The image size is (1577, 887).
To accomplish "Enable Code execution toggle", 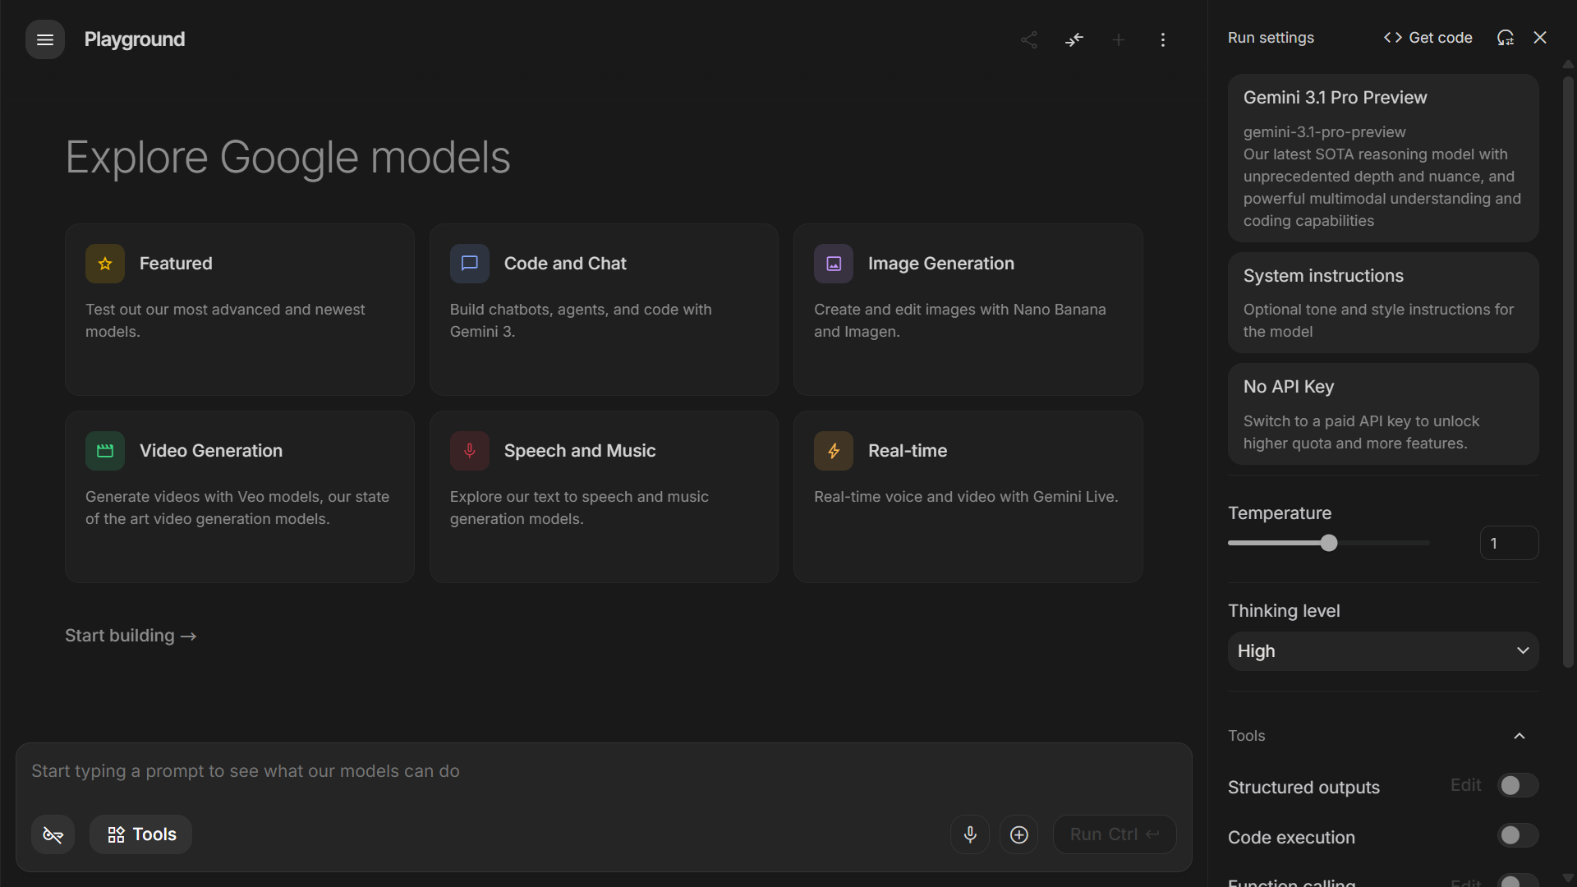I will coord(1518,836).
